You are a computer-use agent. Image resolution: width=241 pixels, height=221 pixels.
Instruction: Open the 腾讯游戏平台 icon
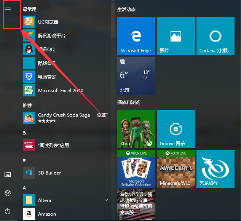29,35
